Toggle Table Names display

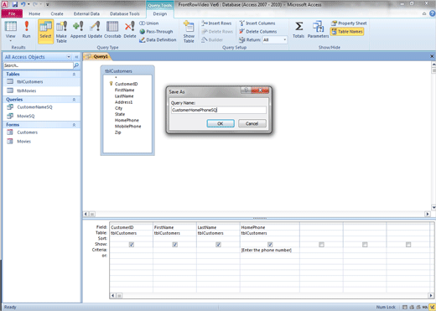point(347,32)
